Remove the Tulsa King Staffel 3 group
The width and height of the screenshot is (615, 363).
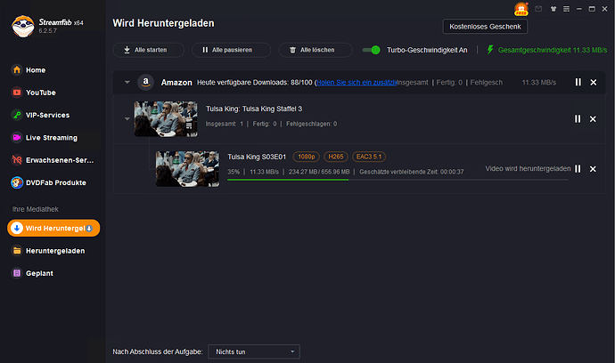(594, 118)
